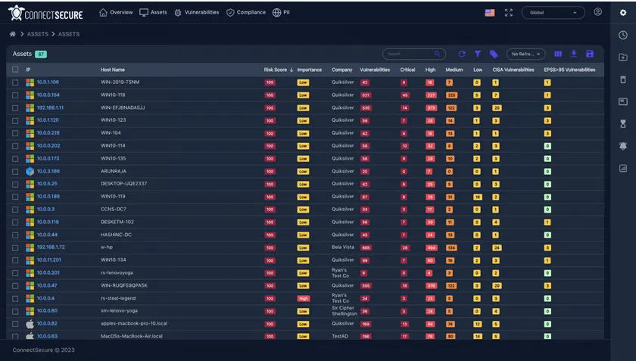The height and width of the screenshot is (361, 636).
Task: Click the High importance badge for rs-steel-legend
Action: [304, 298]
